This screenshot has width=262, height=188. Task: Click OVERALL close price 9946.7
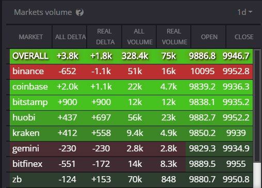point(236,56)
